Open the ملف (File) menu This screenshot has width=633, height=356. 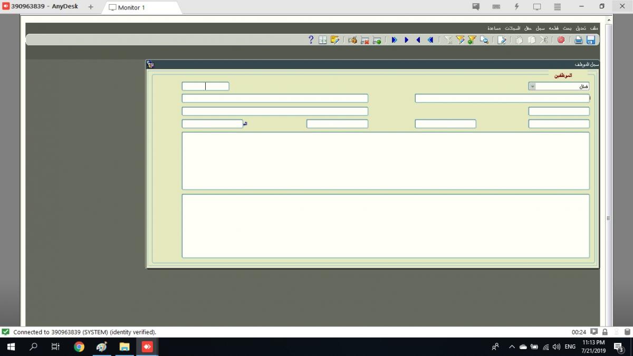(x=594, y=28)
